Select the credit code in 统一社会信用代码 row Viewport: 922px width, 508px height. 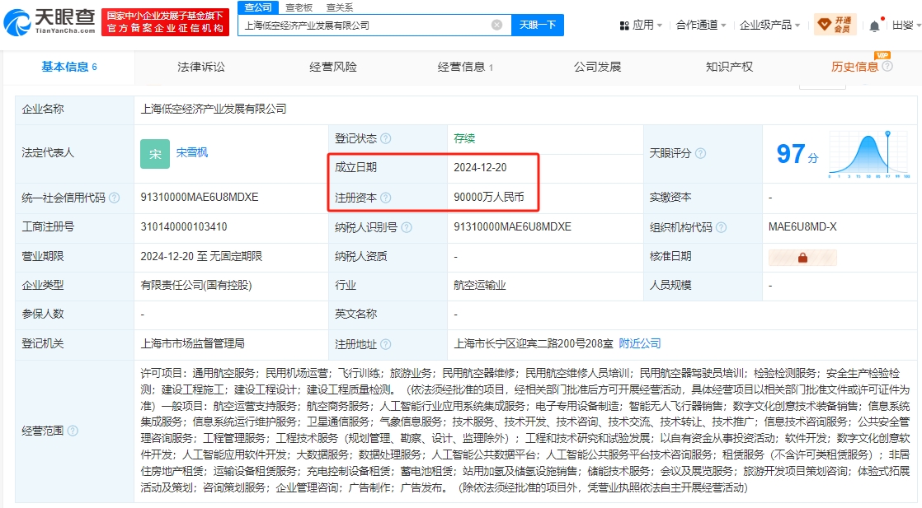pyautogui.click(x=200, y=198)
